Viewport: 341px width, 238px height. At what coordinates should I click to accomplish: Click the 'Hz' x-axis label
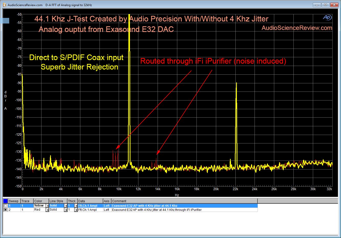coord(177,195)
